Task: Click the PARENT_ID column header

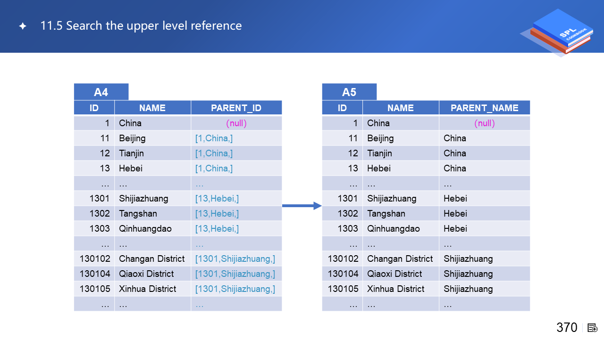Action: (236, 108)
